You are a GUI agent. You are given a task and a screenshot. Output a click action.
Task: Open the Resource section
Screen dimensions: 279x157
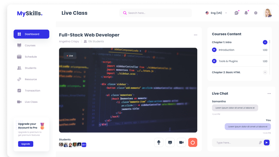[31, 79]
